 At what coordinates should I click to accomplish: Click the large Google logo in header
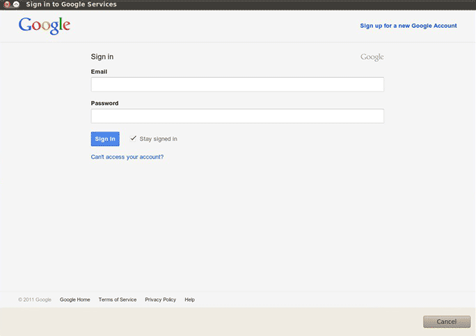pyautogui.click(x=45, y=26)
